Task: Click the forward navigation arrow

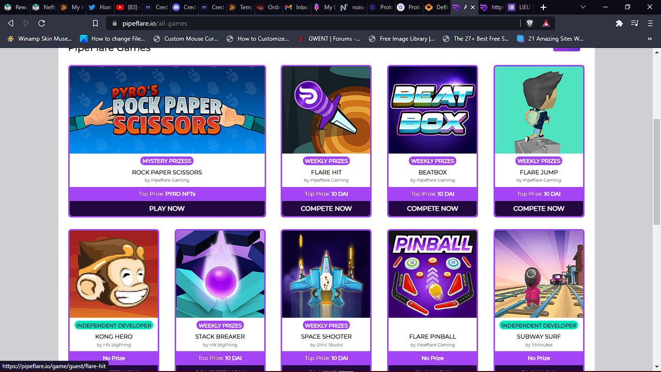Action: tap(26, 23)
